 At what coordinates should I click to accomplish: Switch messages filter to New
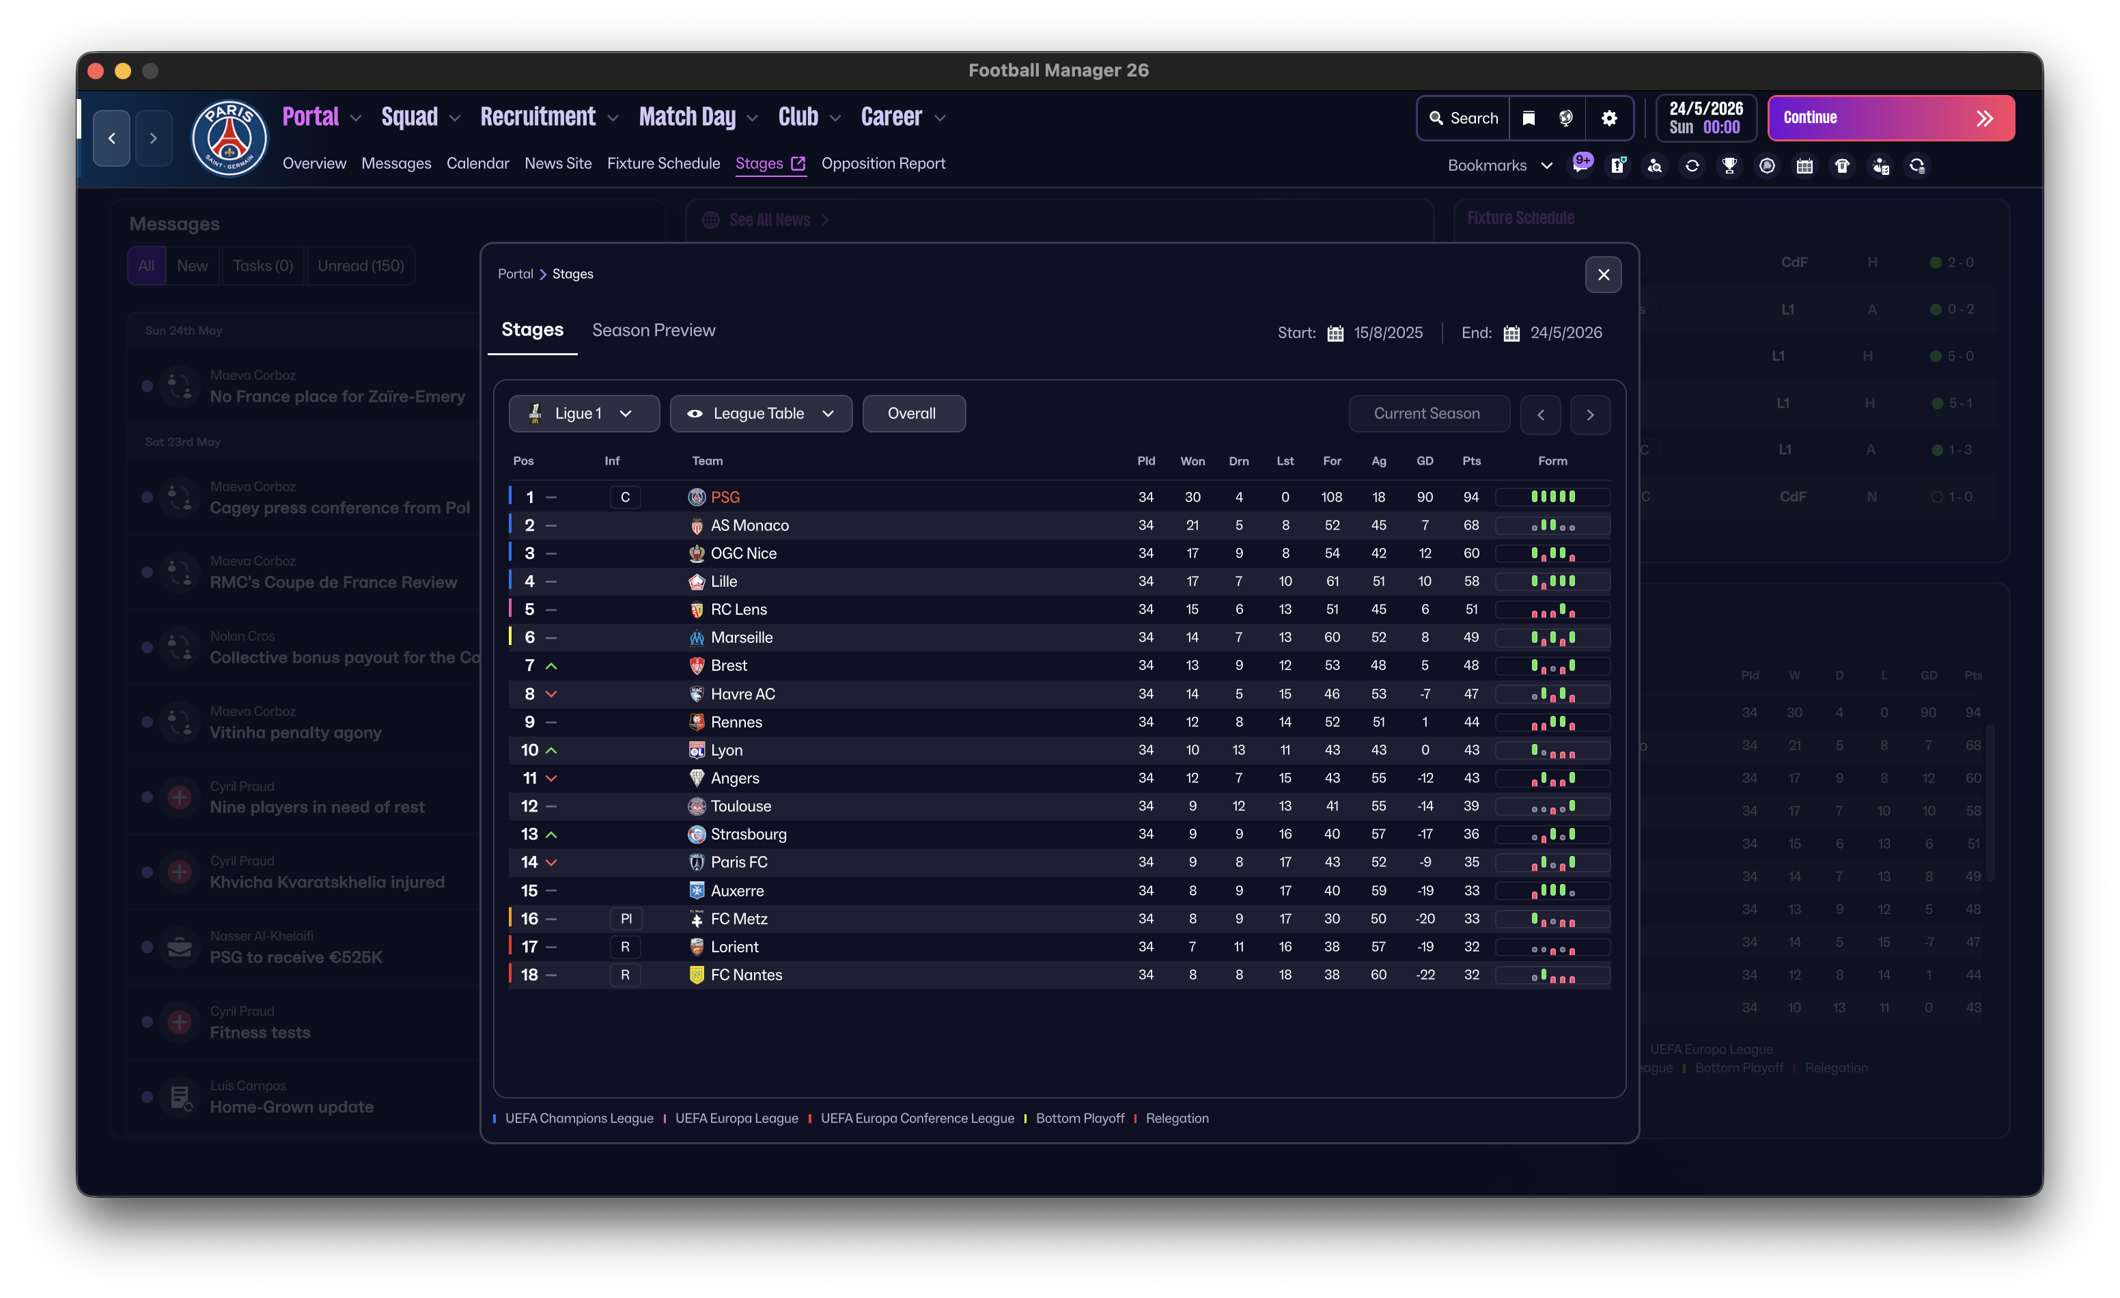pos(192,266)
